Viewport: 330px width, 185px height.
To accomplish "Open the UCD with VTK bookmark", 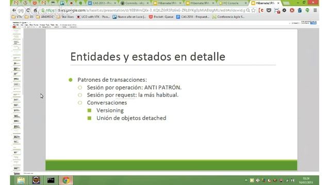I will (93, 17).
